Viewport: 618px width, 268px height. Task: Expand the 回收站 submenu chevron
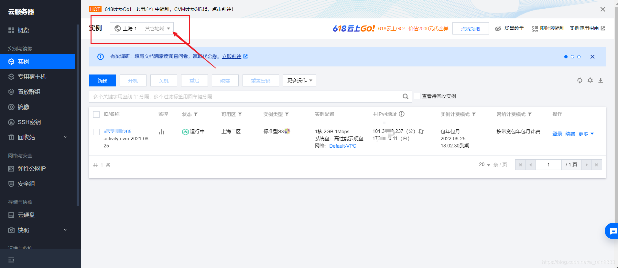click(65, 137)
